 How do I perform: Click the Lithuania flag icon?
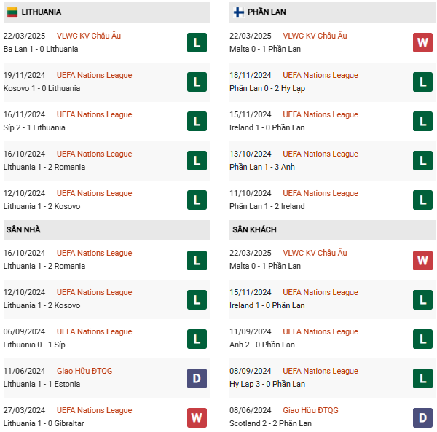pos(12,12)
